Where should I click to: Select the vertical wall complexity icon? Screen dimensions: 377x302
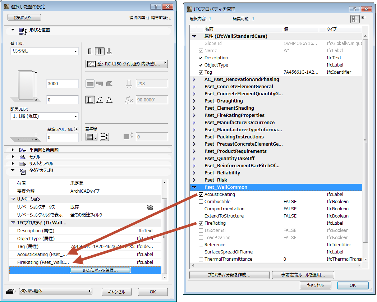[x=90, y=100]
